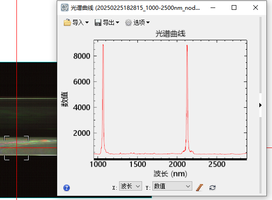Open the 选项 gear options icon

pyautogui.click(x=128, y=22)
